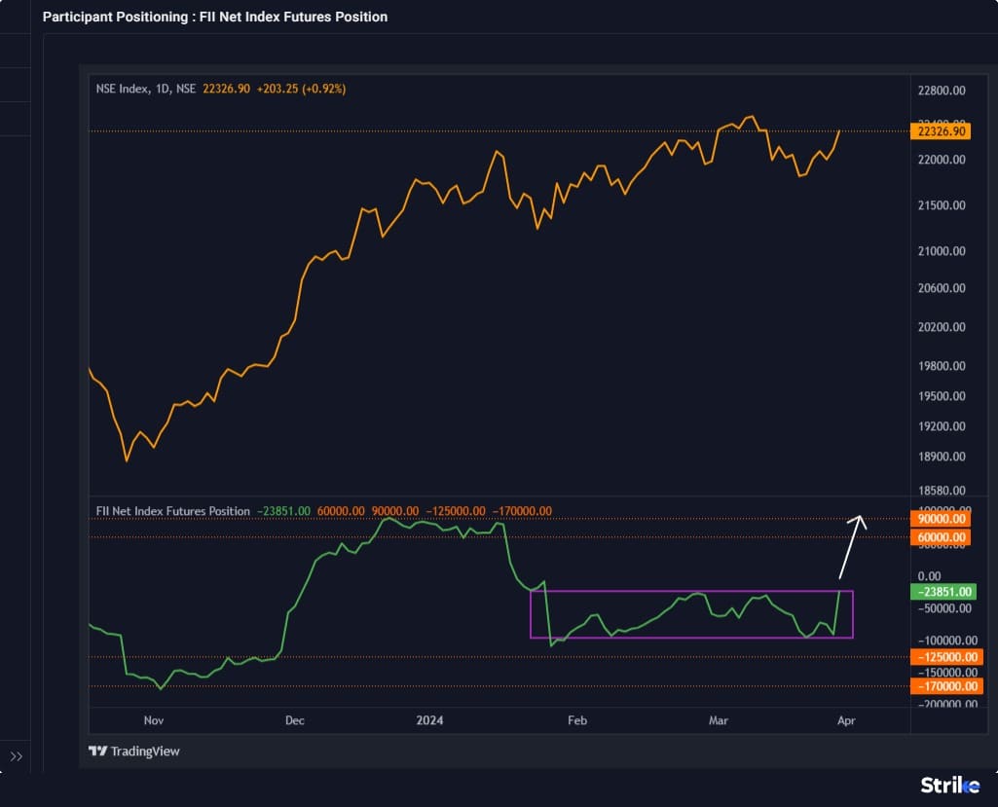Click the Apr label on time axis
The height and width of the screenshot is (807, 998).
pyautogui.click(x=846, y=720)
